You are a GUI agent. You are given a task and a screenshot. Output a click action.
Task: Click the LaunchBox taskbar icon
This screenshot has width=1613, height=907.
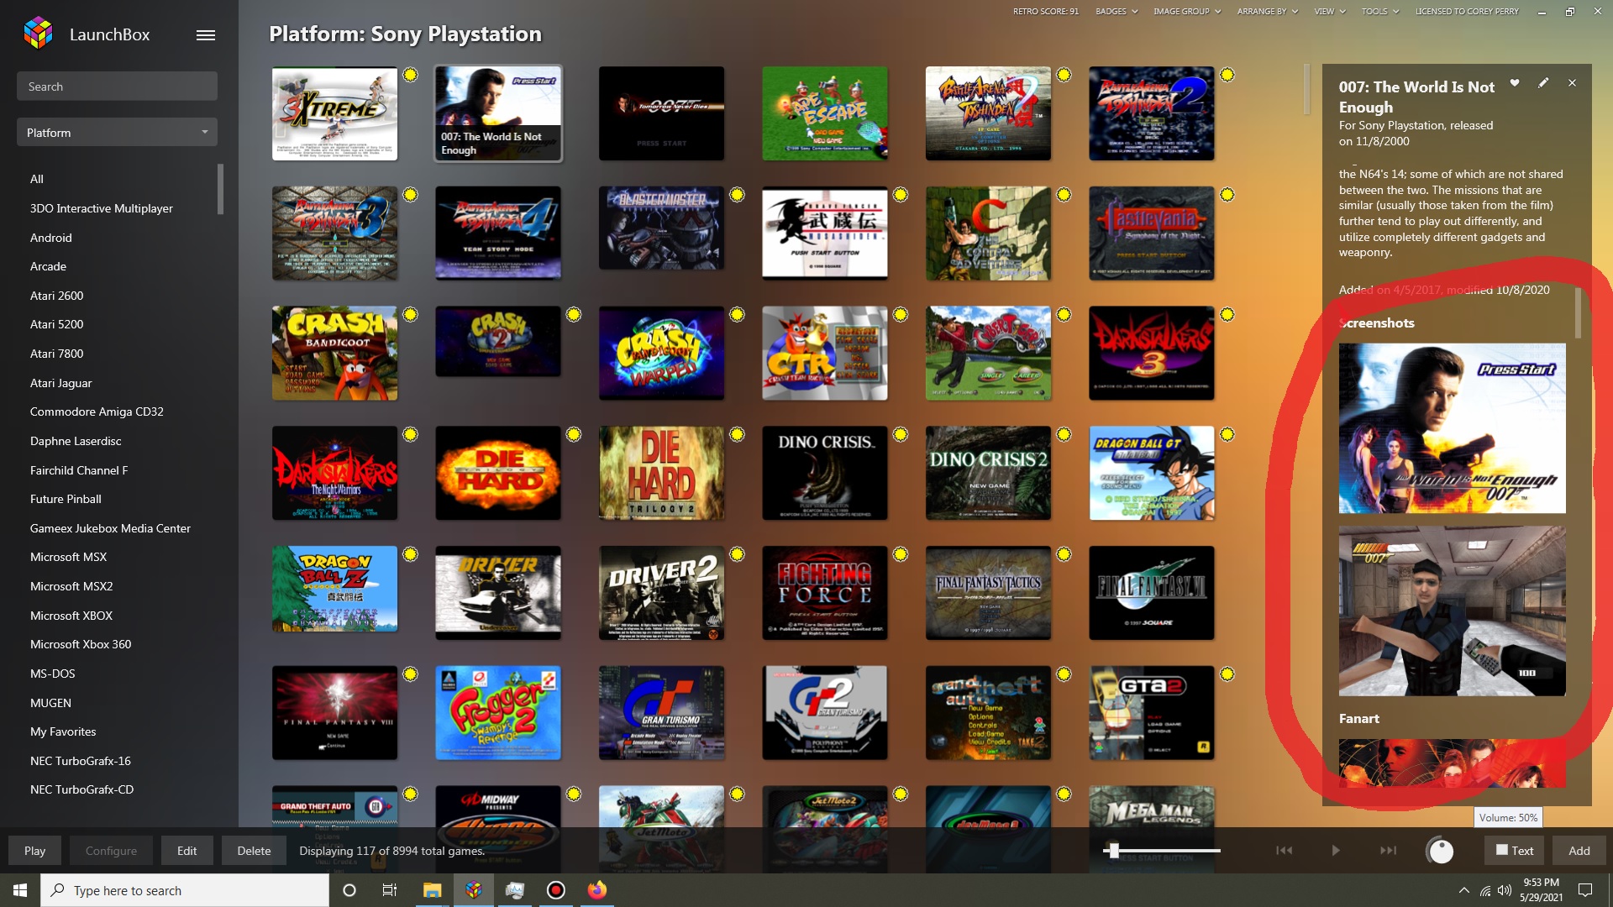pyautogui.click(x=474, y=890)
